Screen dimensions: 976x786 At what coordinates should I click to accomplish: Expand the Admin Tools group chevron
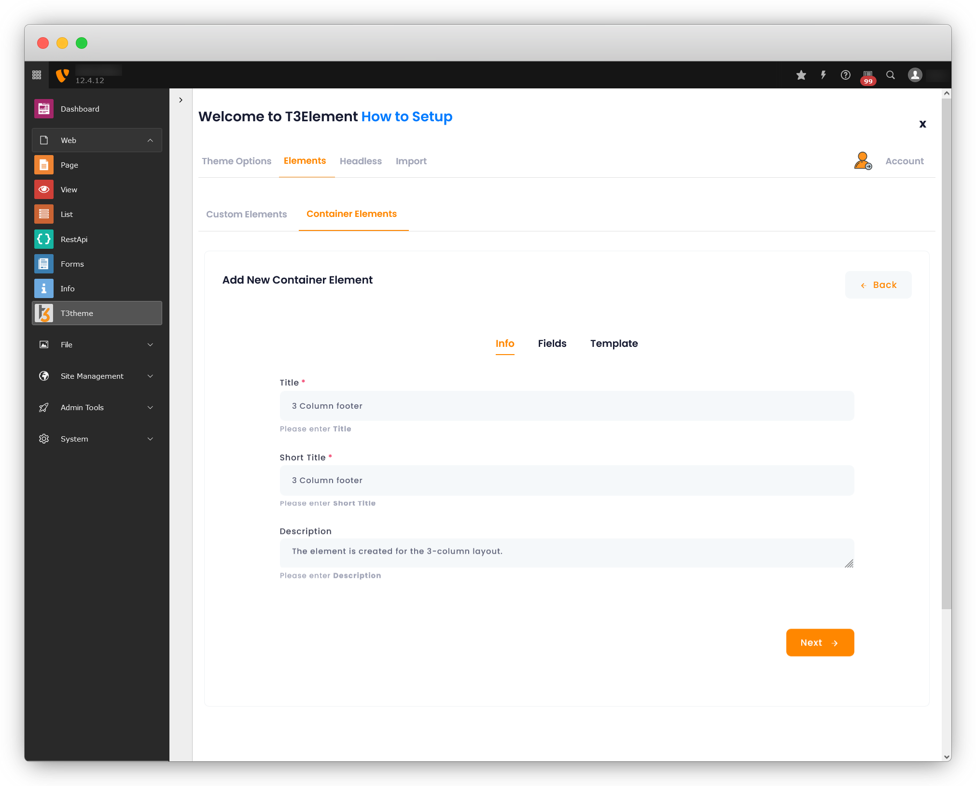point(150,407)
